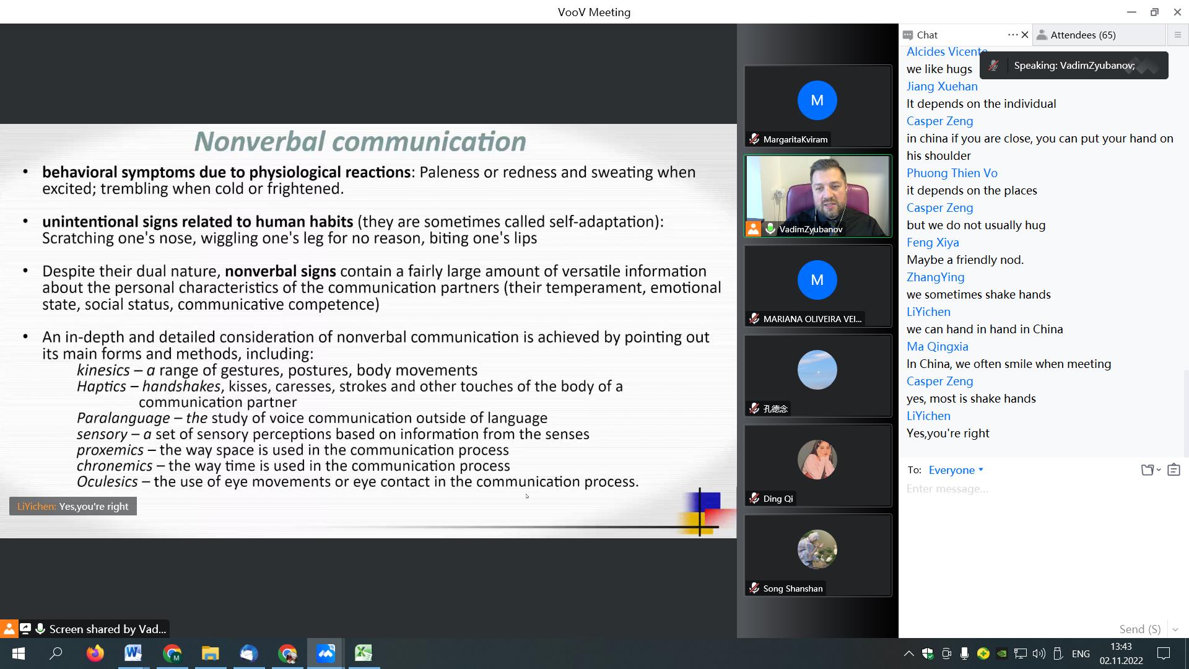Open Thunderbird mail from the taskbar
1189x669 pixels.
249,654
